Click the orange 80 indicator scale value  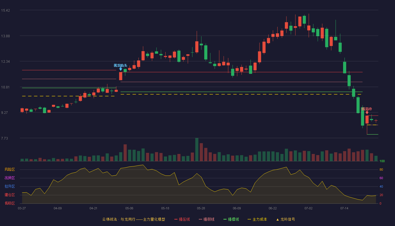tap(381, 169)
